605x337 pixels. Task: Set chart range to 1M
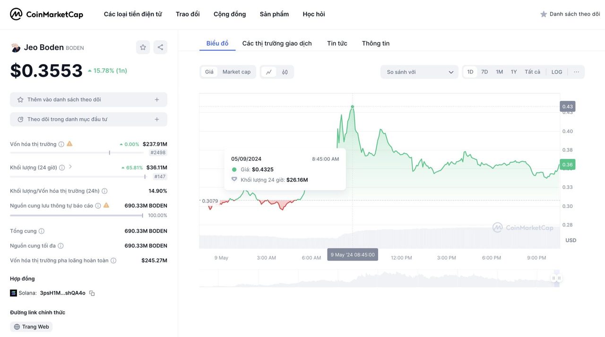point(499,72)
